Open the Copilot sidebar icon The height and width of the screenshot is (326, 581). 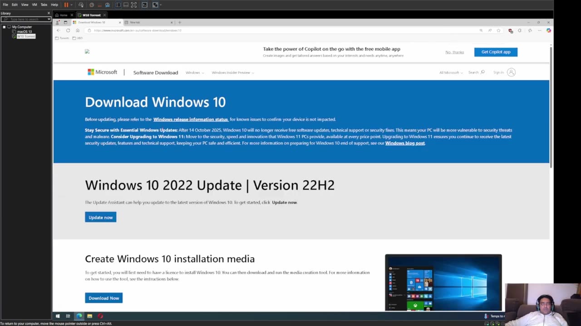549,30
